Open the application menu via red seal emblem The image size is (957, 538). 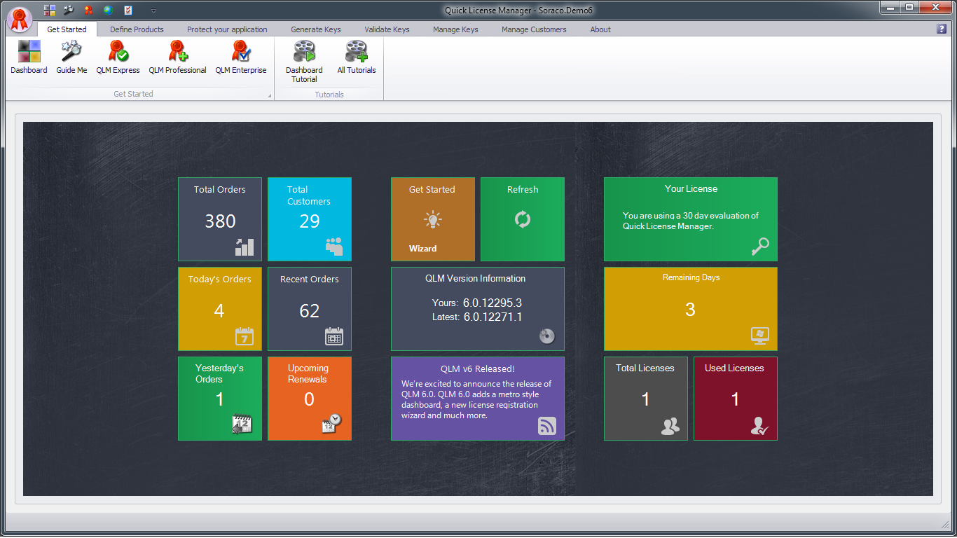(x=19, y=20)
